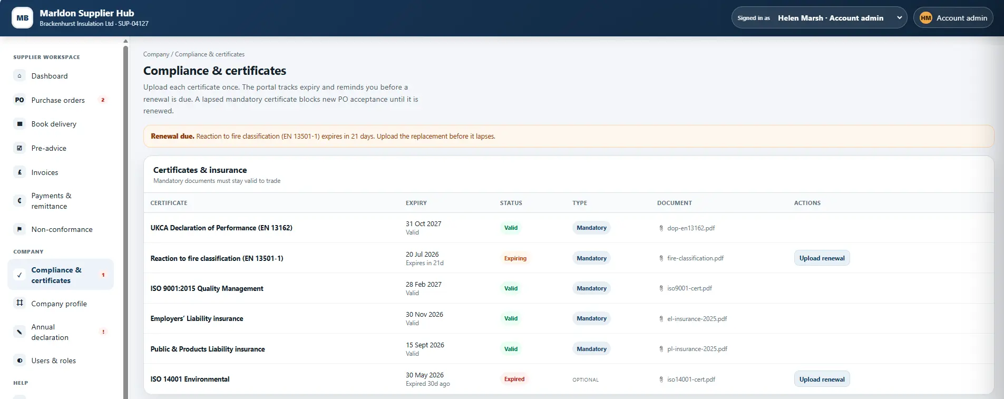Click the PO Purchase orders icon
1004x399 pixels.
pos(20,100)
